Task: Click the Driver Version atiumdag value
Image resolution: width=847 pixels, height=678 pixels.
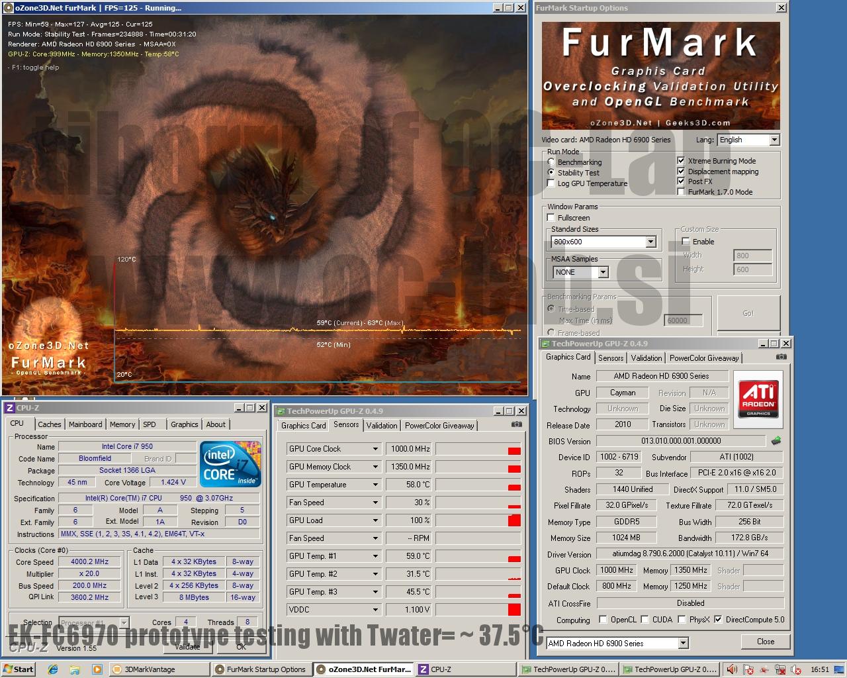Action: (690, 554)
